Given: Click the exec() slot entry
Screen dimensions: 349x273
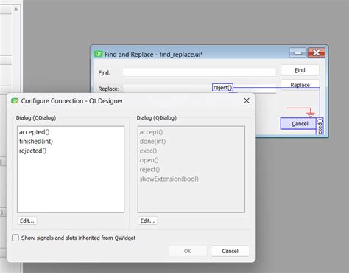Looking at the screenshot, I should click(x=148, y=151).
